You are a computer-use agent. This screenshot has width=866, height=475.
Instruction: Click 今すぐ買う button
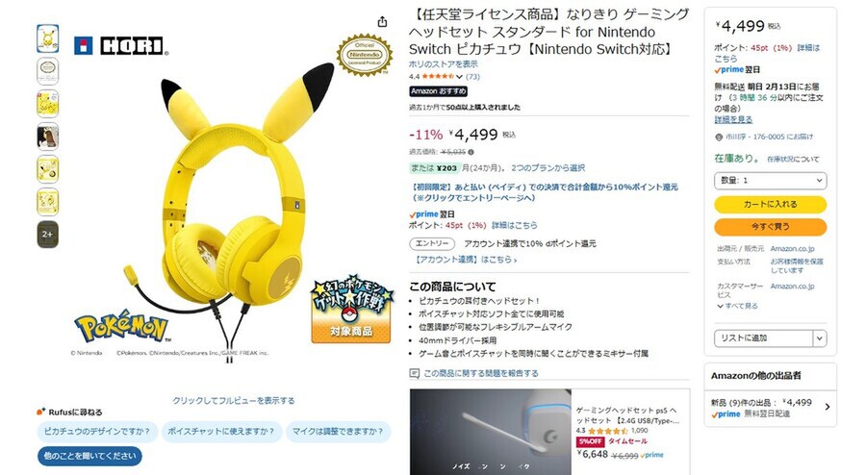point(771,227)
